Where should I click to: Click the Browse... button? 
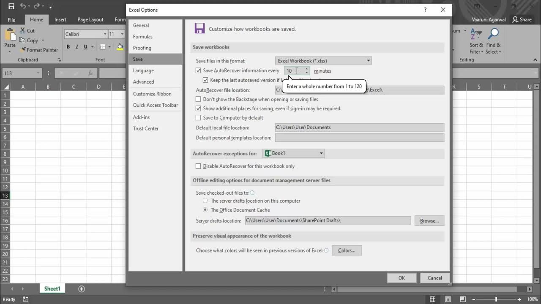(x=429, y=220)
